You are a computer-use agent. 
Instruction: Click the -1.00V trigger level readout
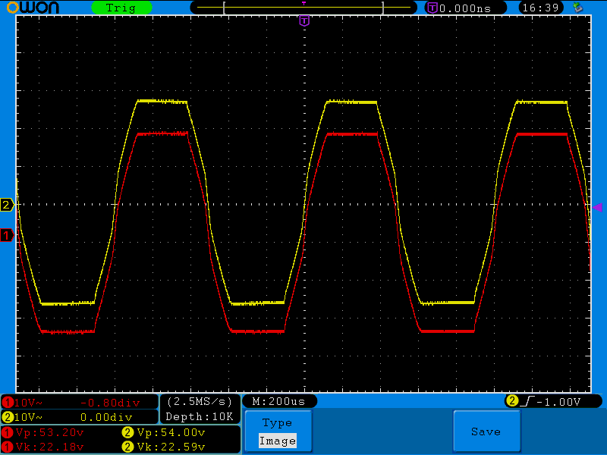[558, 402]
